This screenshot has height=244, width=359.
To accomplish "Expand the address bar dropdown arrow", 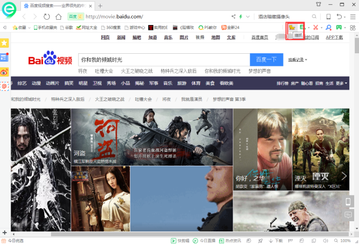I will [248, 17].
